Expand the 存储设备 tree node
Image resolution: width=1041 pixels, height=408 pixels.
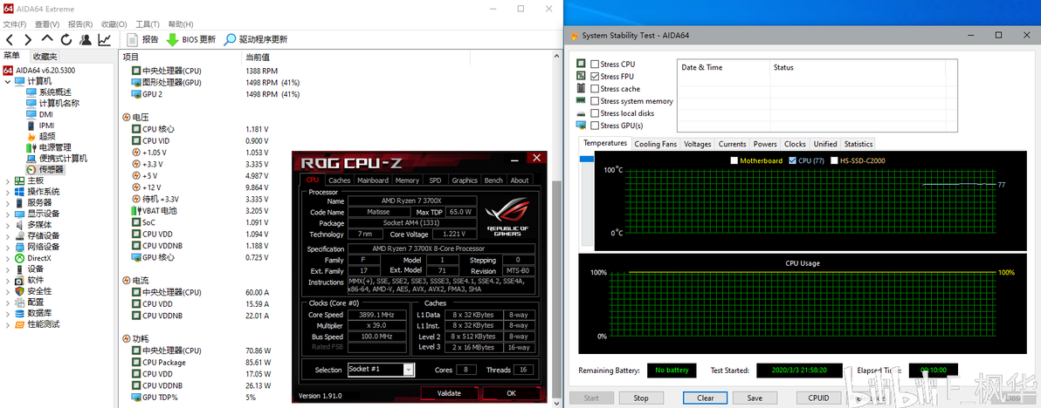(7, 235)
